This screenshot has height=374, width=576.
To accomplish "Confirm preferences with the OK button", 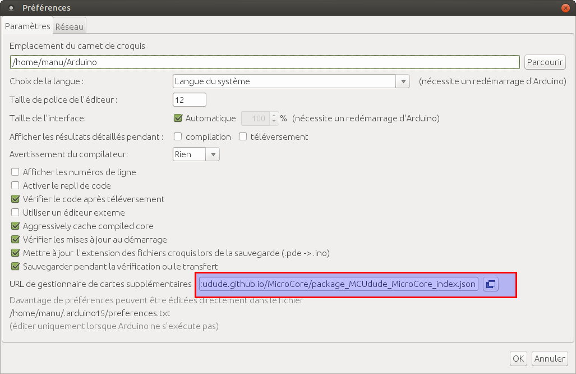I will click(518, 358).
